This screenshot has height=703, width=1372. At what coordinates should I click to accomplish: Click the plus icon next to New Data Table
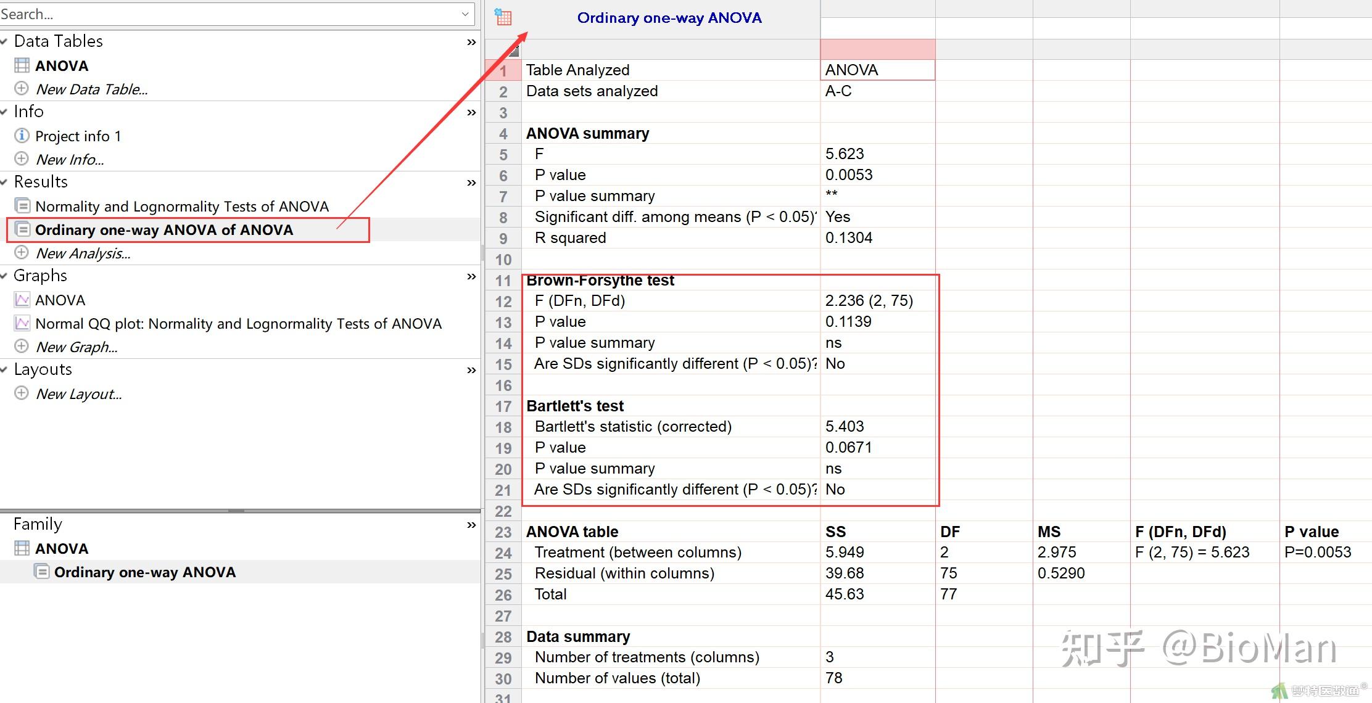(x=22, y=88)
